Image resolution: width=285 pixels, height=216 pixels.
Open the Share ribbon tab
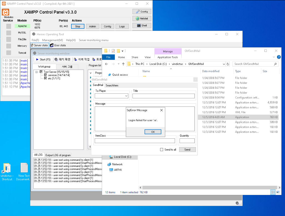tap(135, 57)
